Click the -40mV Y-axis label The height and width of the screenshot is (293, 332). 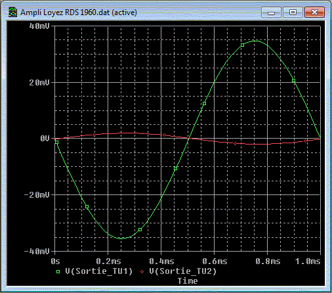[37, 251]
